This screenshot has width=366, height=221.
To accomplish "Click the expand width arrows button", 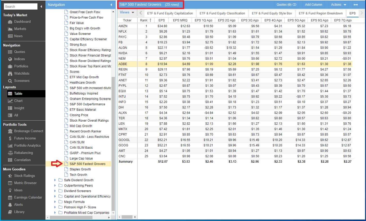I will [356, 5].
